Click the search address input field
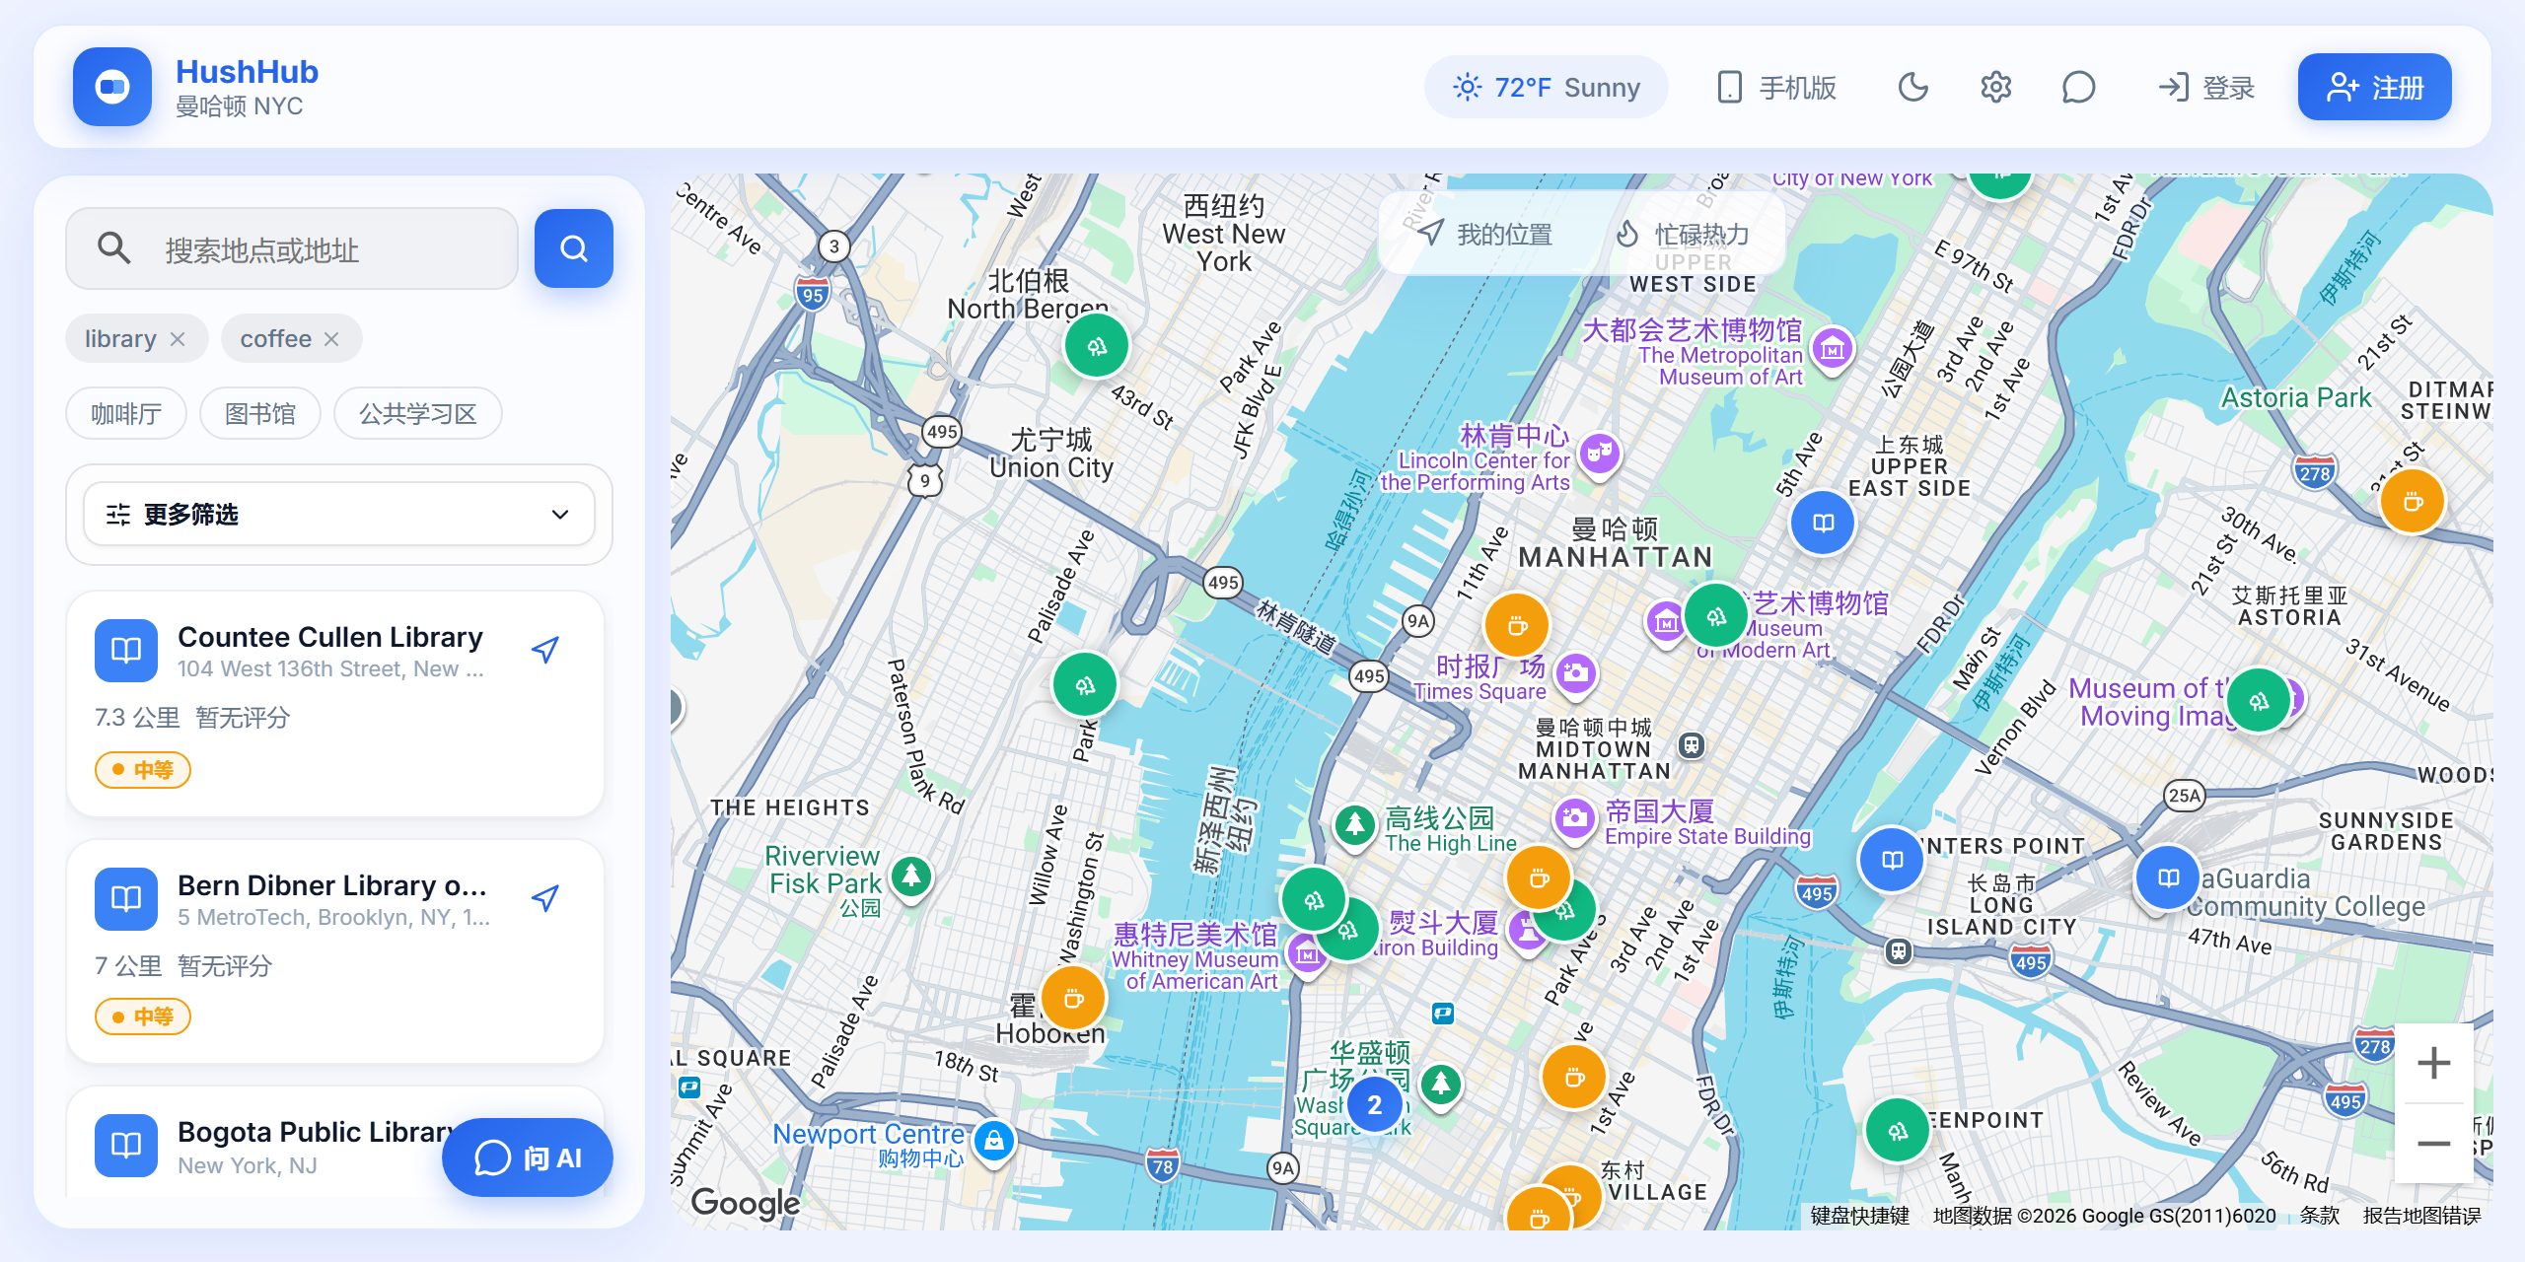The image size is (2525, 1262). click(x=292, y=248)
